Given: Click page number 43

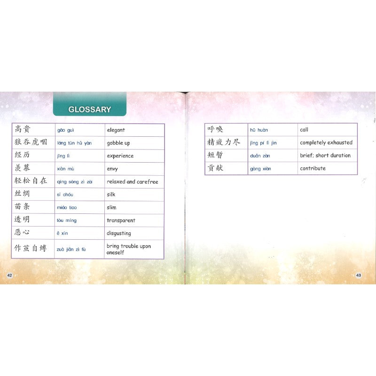Looking at the screenshot, I should (x=358, y=275).
